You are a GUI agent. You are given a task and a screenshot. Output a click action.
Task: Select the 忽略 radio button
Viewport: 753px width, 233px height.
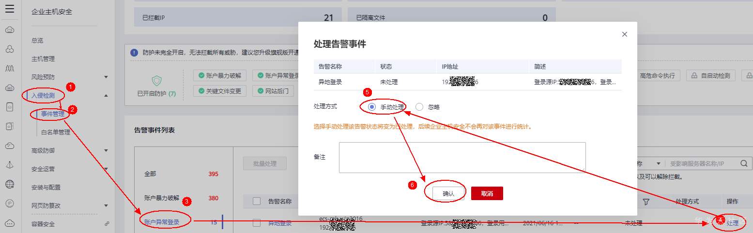point(419,107)
